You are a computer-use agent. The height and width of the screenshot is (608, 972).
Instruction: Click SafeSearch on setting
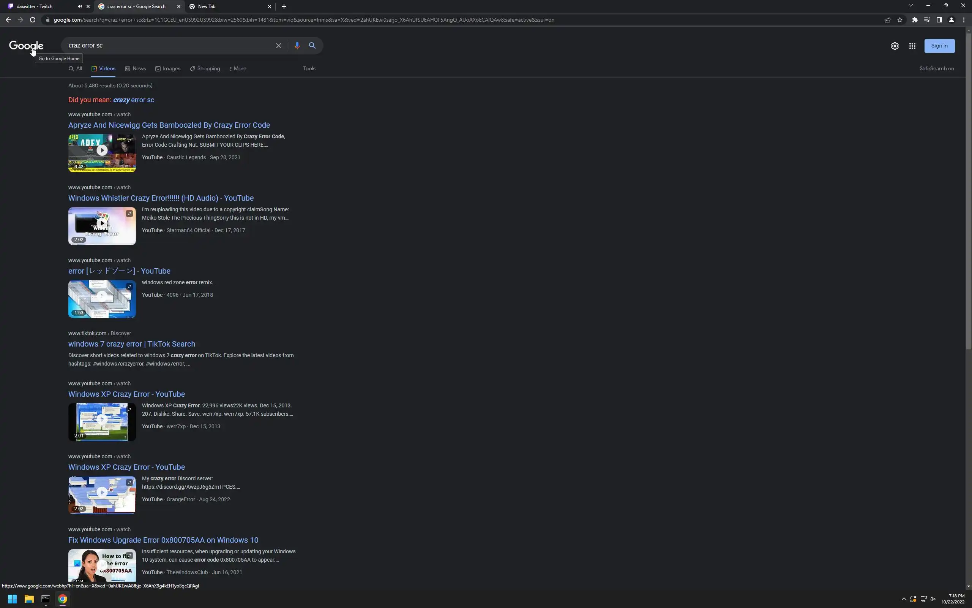click(x=936, y=68)
